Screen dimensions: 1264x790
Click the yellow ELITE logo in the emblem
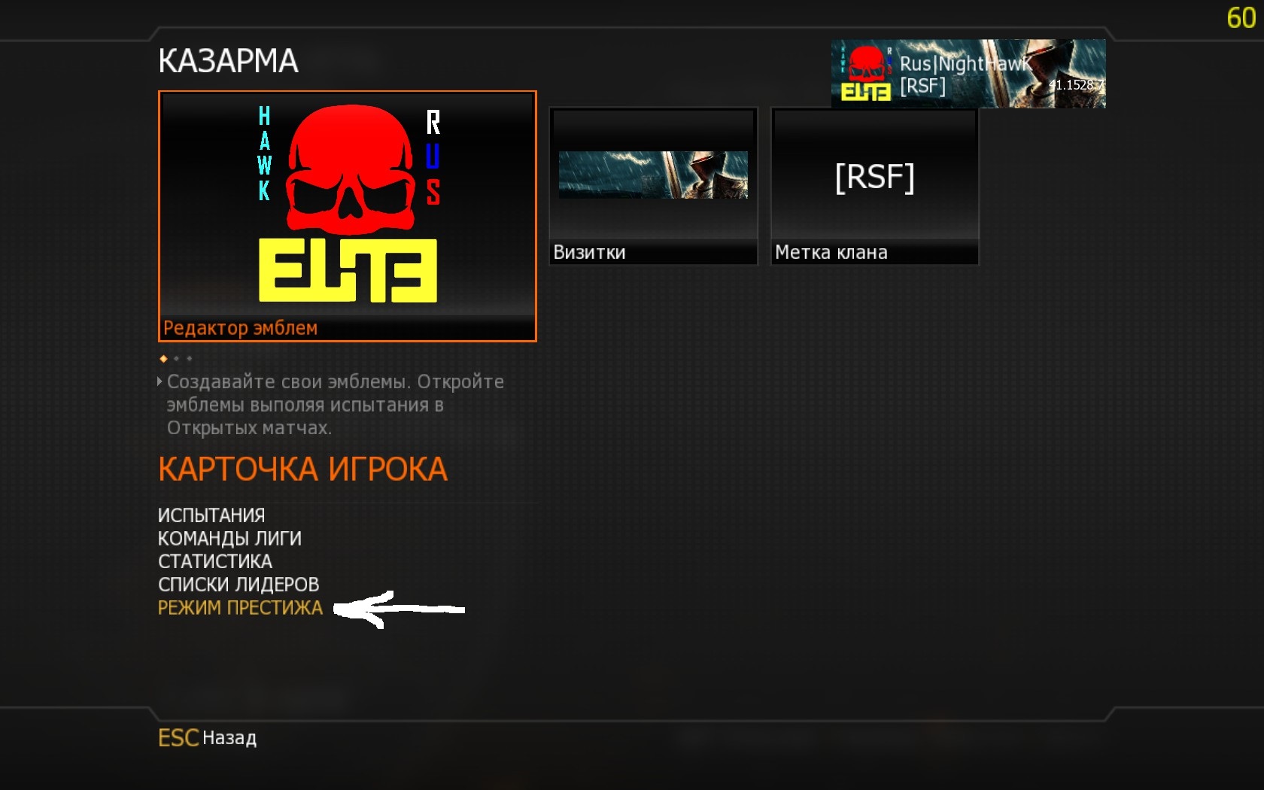coord(348,271)
